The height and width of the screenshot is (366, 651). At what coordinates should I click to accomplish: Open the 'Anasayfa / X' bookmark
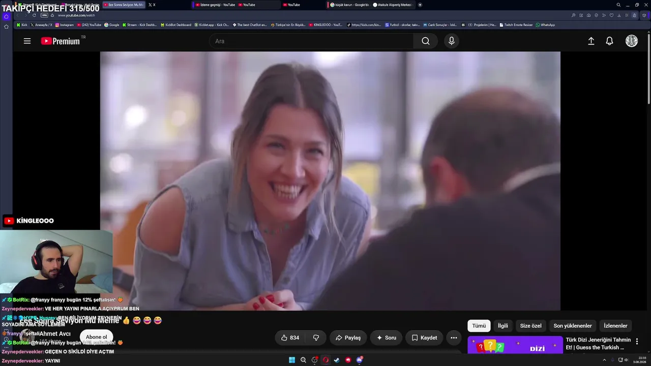(x=41, y=25)
